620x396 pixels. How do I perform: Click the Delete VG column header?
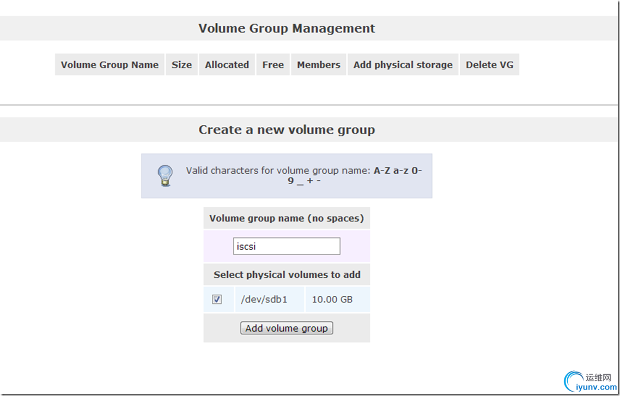tap(489, 64)
